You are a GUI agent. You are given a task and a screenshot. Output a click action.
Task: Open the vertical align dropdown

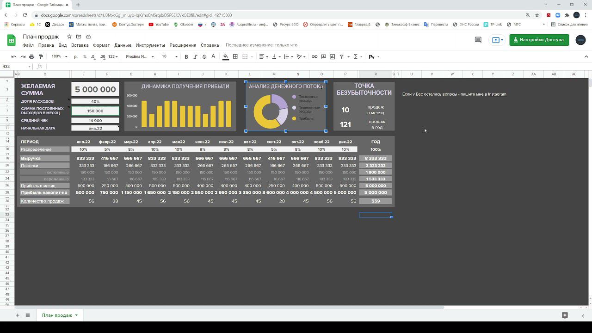coord(276,56)
